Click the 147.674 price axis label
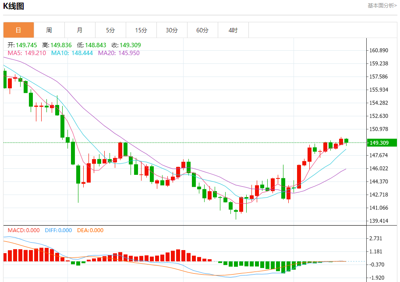The image size is (400, 282). coord(379,155)
